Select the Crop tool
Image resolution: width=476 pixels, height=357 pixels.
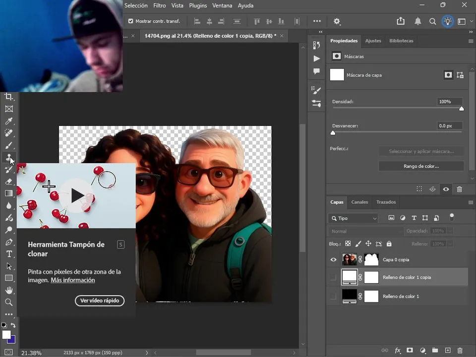click(9, 97)
